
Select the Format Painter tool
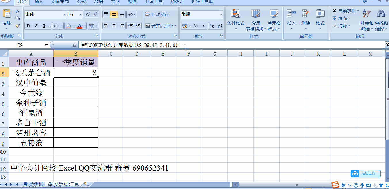(x=18, y=25)
